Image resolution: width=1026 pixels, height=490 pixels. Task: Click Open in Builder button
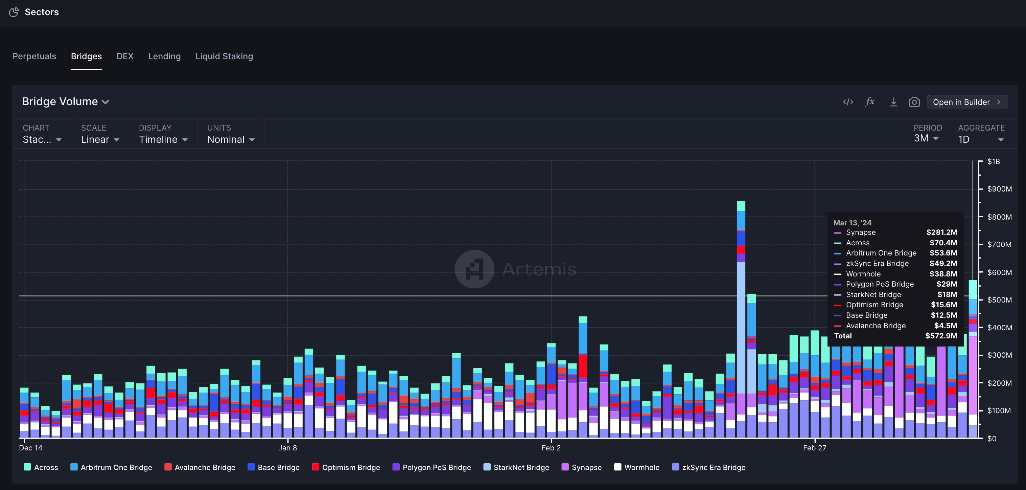click(967, 102)
